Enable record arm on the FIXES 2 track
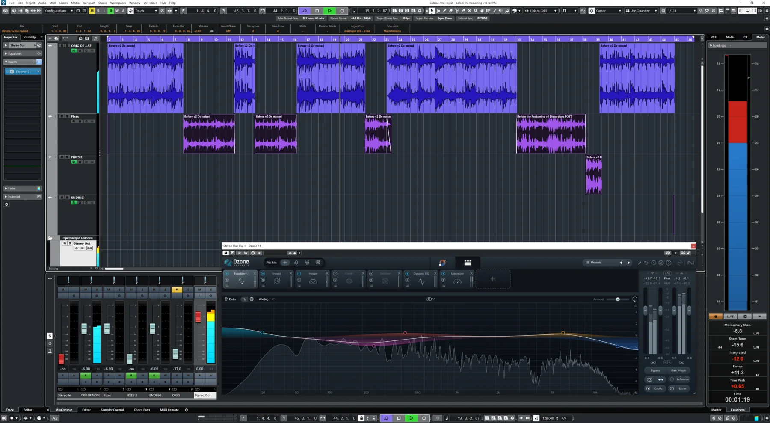 73,162
